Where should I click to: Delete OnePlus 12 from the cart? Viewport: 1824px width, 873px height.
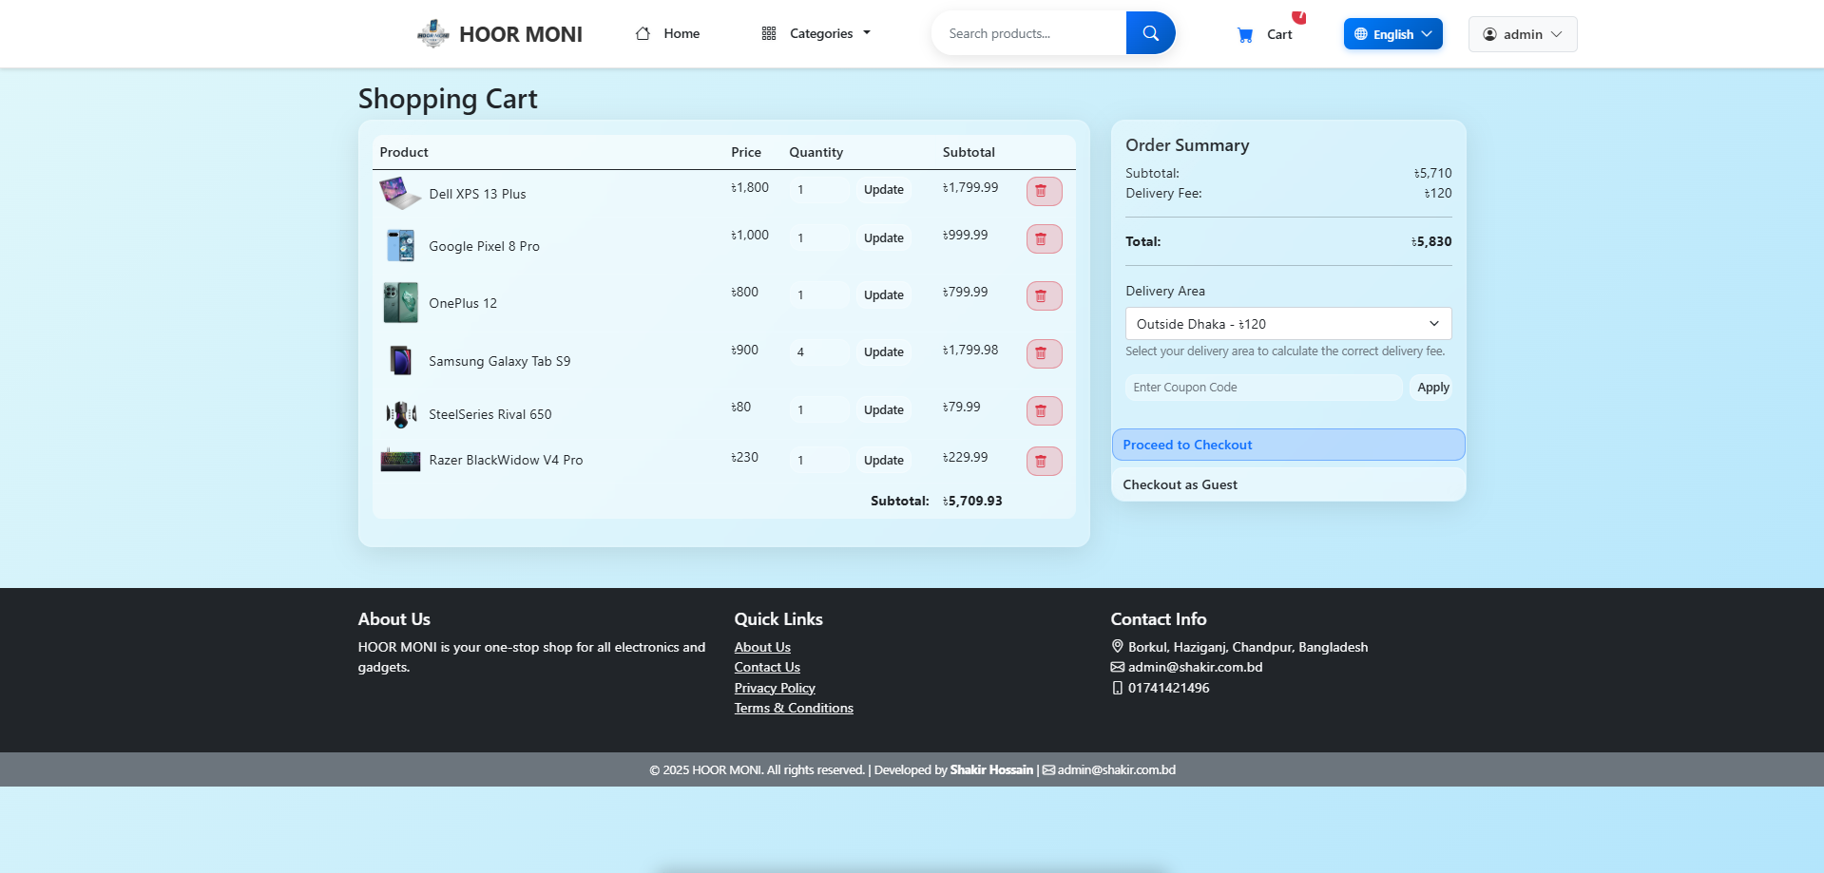click(x=1044, y=295)
